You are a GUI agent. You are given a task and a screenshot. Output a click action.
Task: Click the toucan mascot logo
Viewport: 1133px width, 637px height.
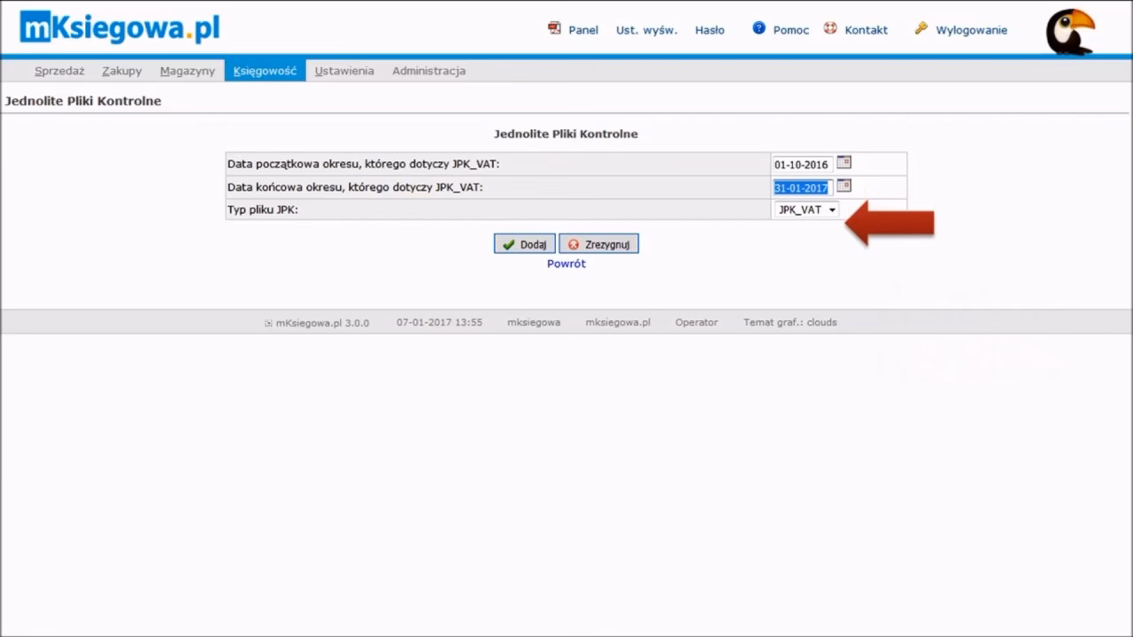pyautogui.click(x=1069, y=32)
